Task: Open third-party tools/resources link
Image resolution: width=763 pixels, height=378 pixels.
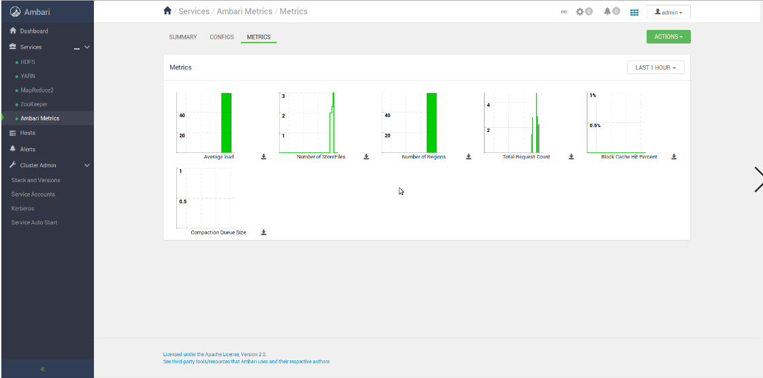Action: (246, 362)
